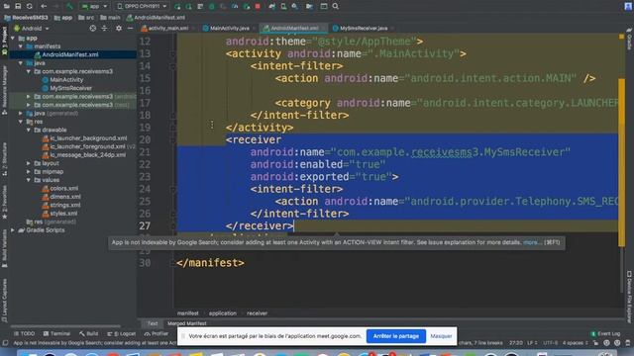Click the UTF-8 encoding status entry
This screenshot has width=634, height=356.
pos(551,343)
